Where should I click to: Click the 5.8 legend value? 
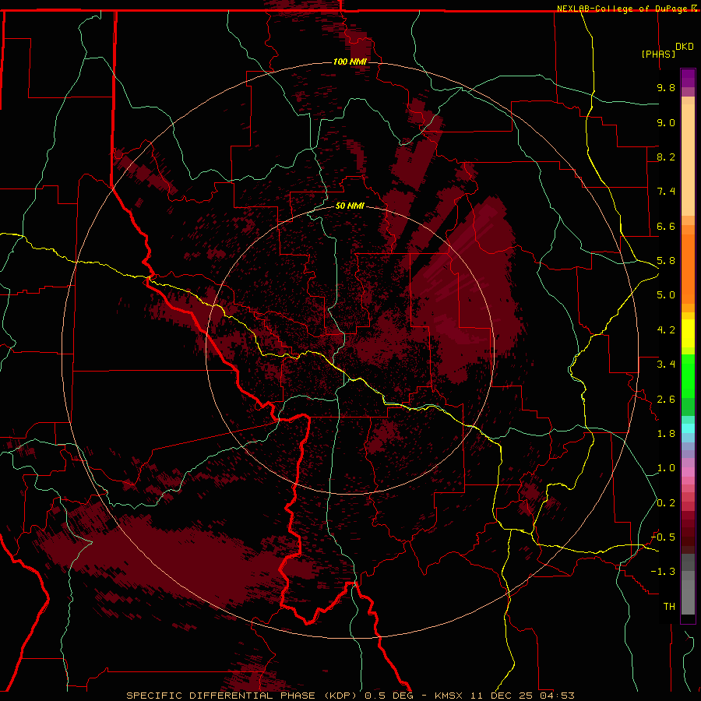click(666, 261)
